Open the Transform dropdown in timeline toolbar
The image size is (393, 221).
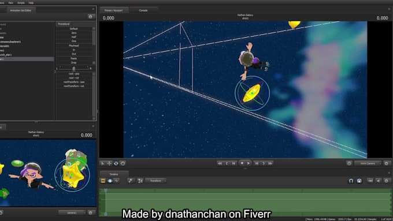156,181
